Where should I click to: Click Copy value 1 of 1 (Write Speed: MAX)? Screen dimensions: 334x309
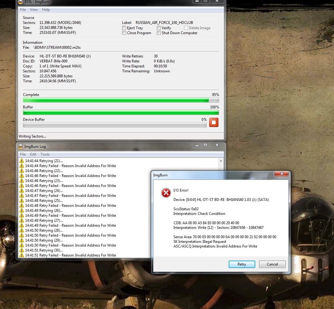tap(60, 66)
